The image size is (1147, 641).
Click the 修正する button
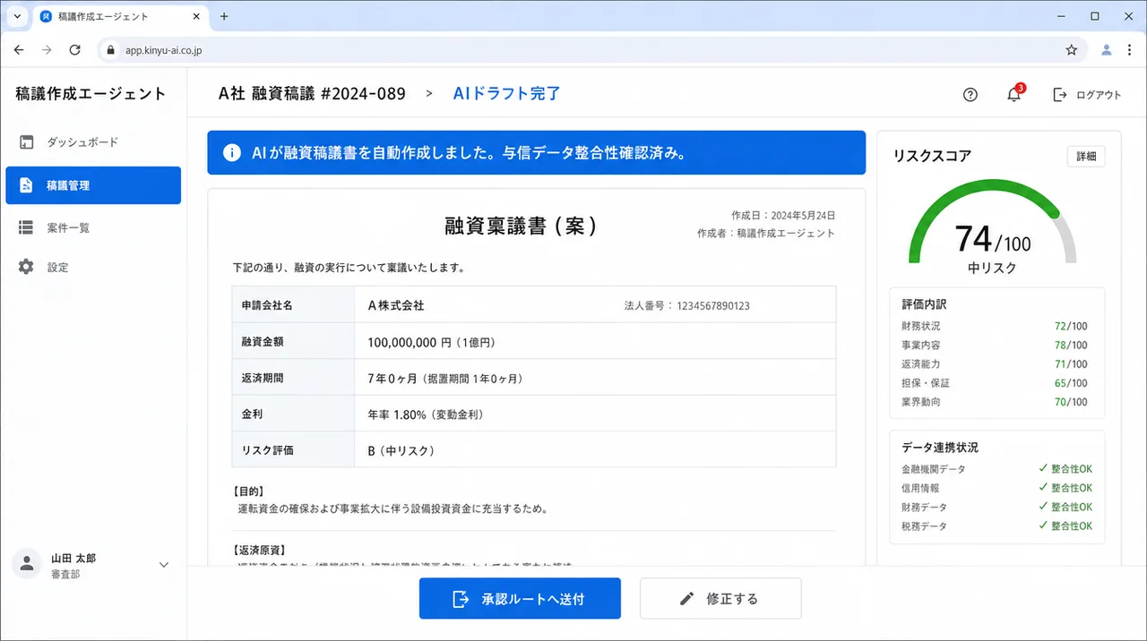pyautogui.click(x=720, y=599)
